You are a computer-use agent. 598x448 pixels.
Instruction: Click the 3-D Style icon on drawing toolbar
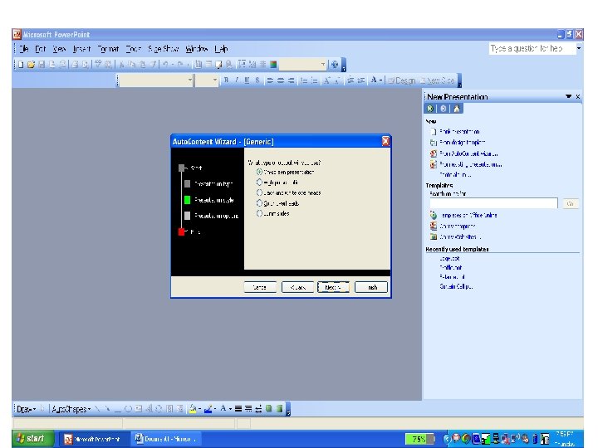pyautogui.click(x=280, y=409)
